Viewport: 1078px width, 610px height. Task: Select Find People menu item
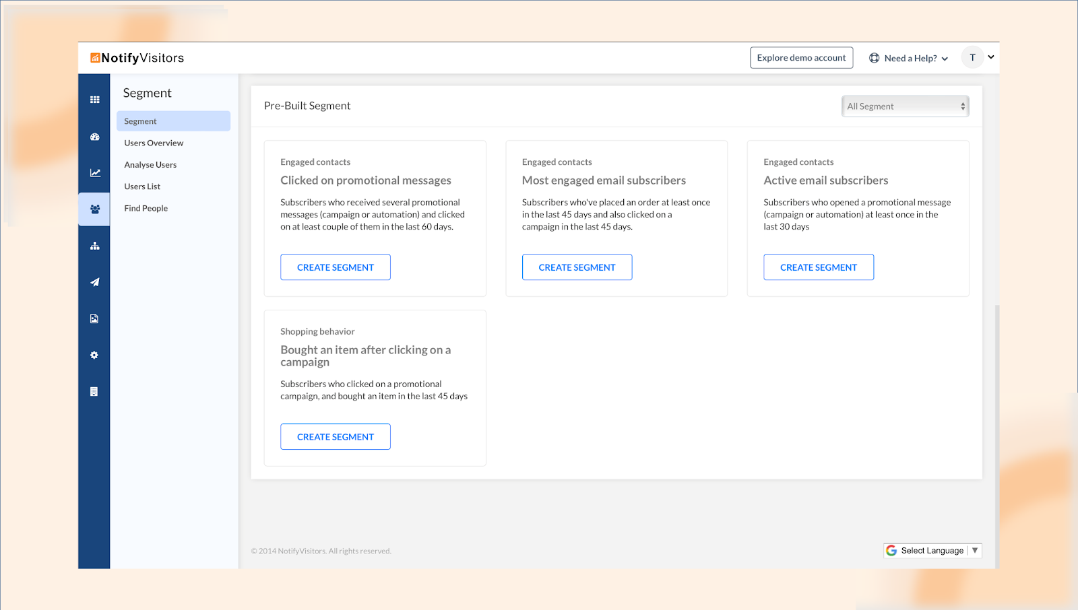click(x=146, y=208)
